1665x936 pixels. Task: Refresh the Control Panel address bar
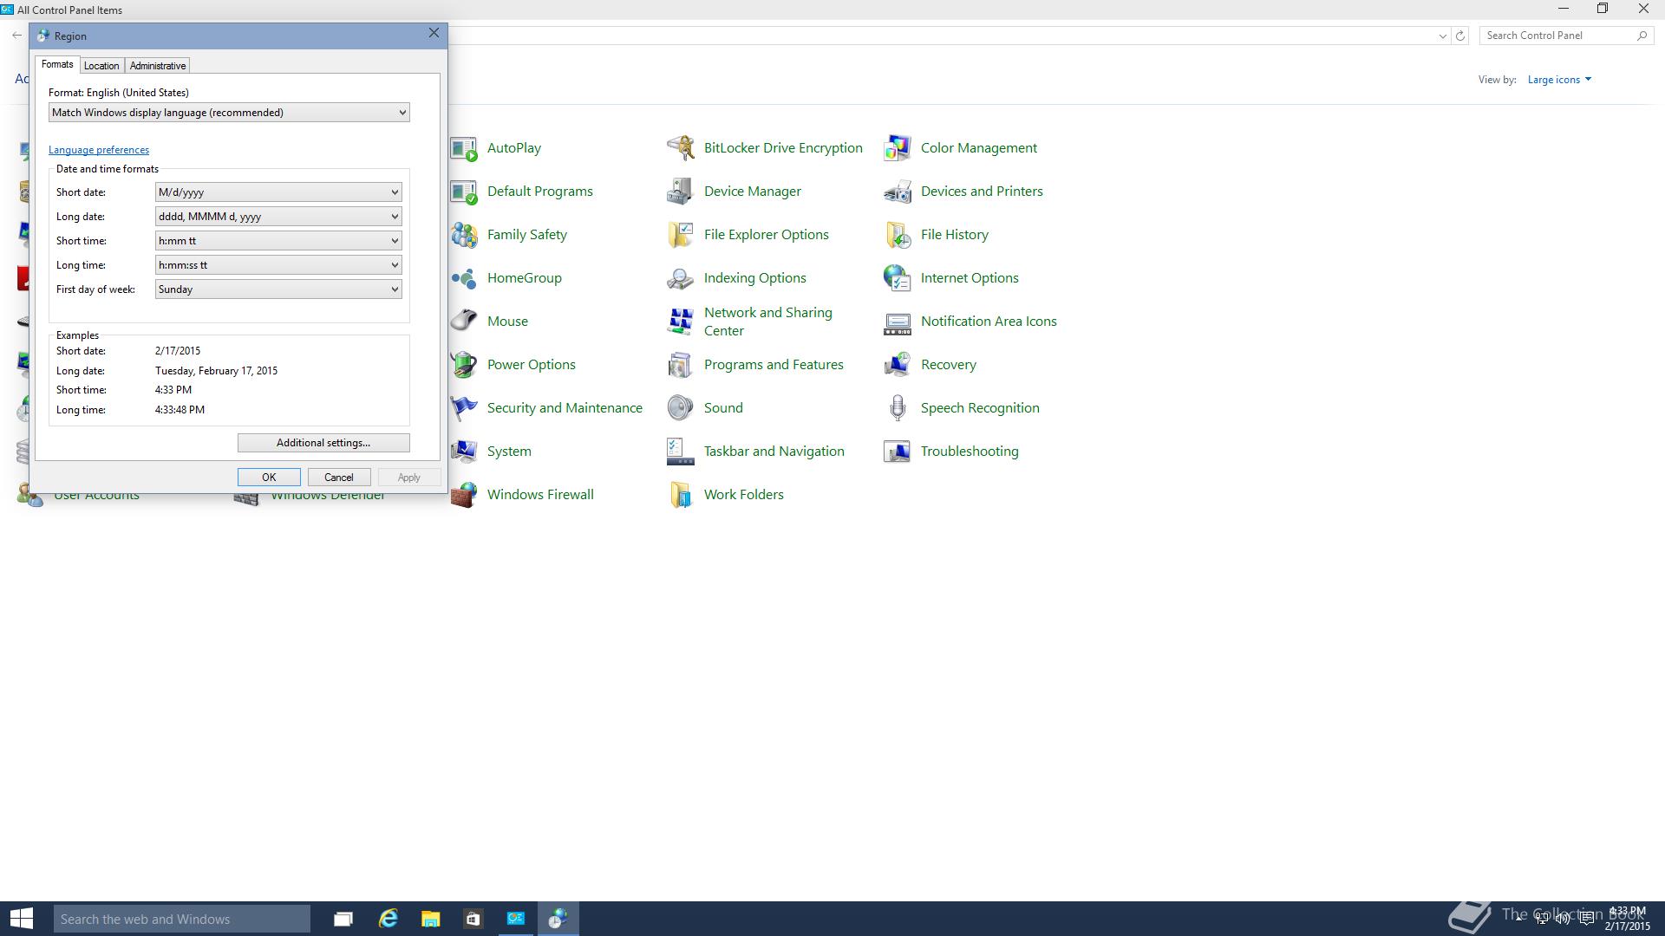pyautogui.click(x=1460, y=36)
